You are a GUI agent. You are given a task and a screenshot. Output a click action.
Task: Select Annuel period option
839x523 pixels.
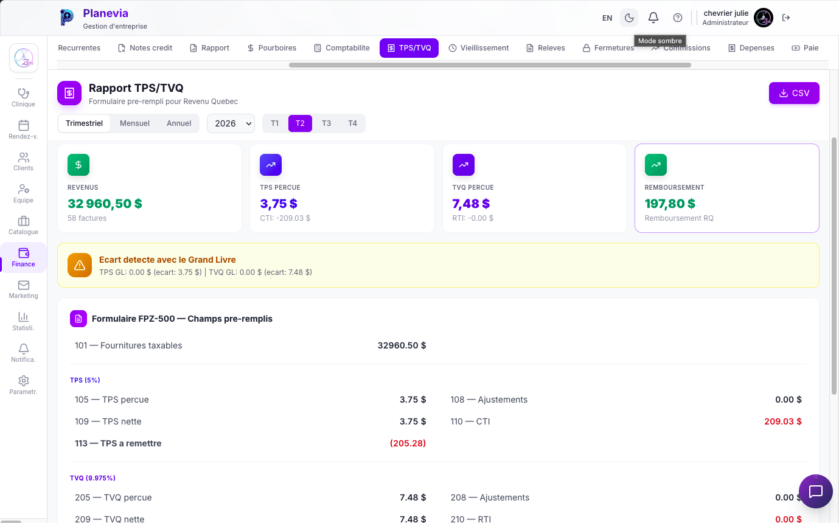(x=179, y=123)
